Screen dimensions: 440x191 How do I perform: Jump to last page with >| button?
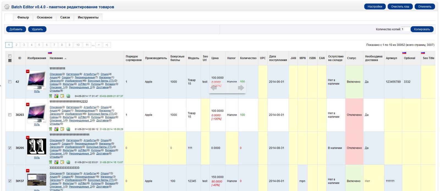(x=107, y=45)
